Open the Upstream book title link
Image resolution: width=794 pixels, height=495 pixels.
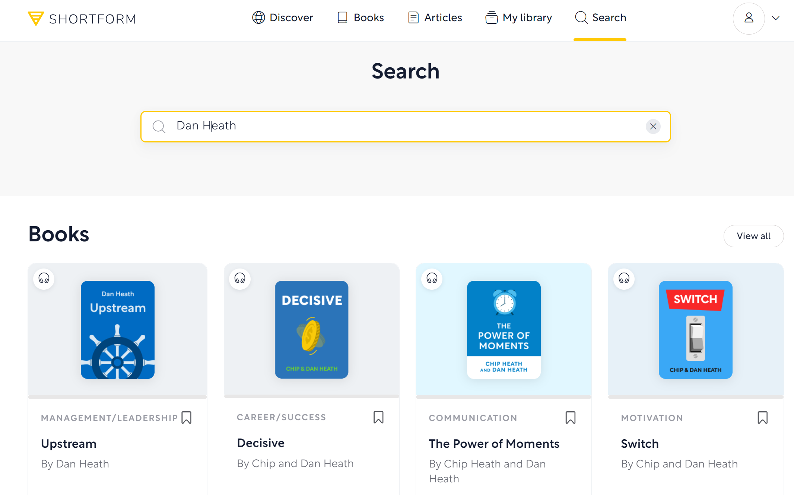[69, 444]
